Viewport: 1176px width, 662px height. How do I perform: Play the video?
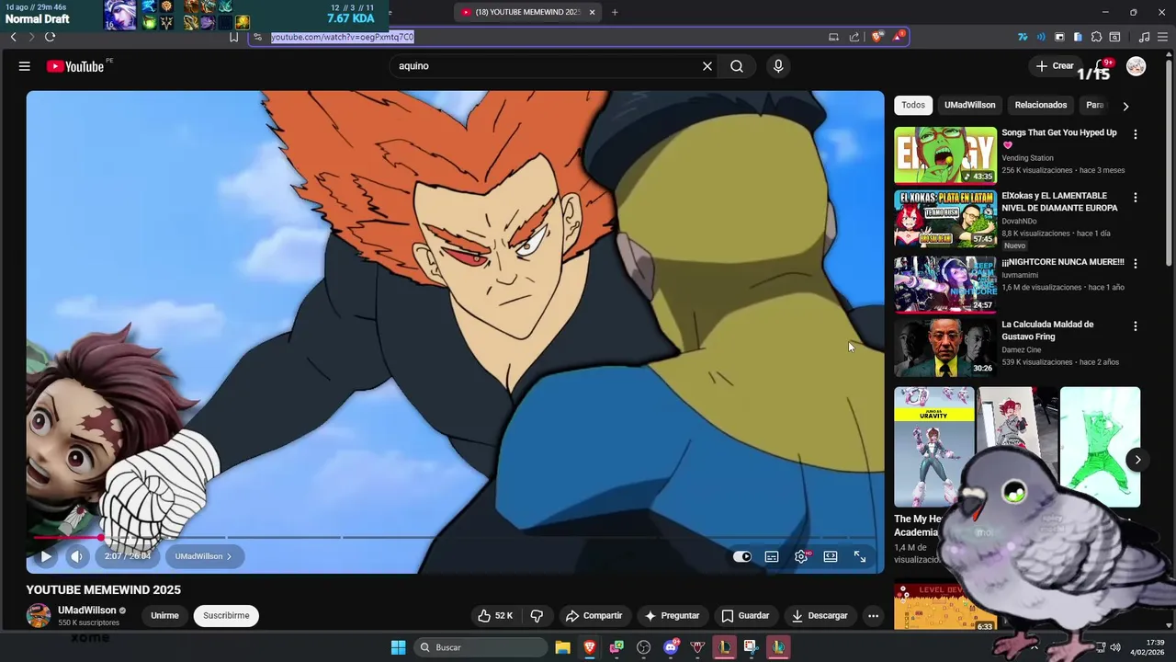pyautogui.click(x=46, y=556)
